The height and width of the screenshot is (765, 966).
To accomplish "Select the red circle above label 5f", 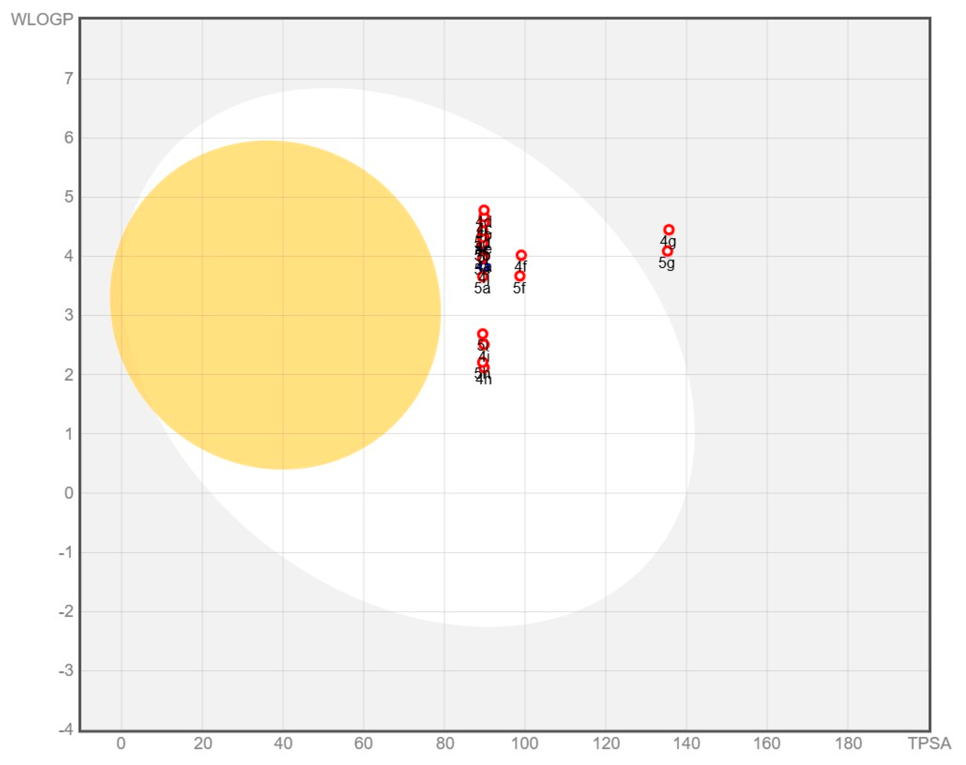I will click(x=520, y=276).
